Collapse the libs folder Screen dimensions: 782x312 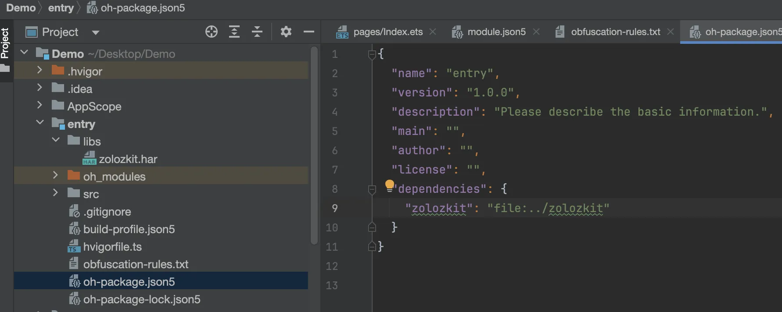pyautogui.click(x=56, y=140)
